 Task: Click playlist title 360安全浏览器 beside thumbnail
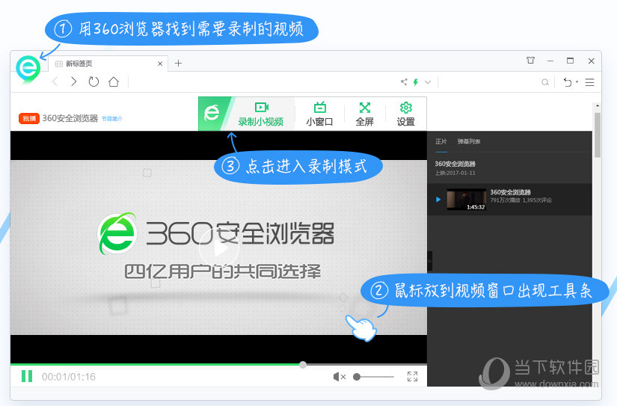pos(510,192)
